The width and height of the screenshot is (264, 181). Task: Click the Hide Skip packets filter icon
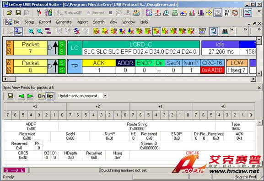click(x=139, y=31)
